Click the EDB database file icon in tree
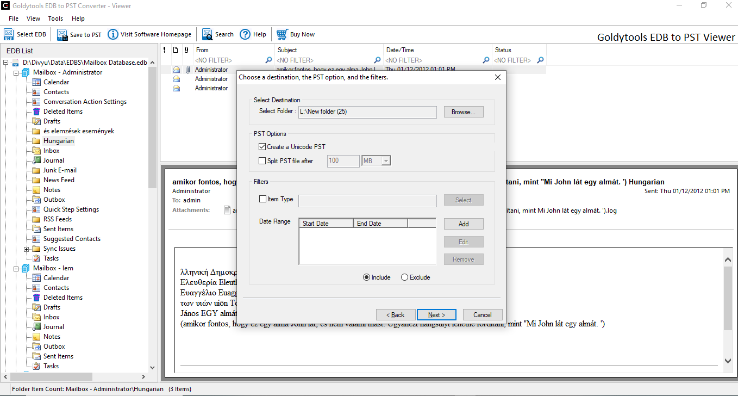This screenshot has height=396, width=738. click(16, 63)
